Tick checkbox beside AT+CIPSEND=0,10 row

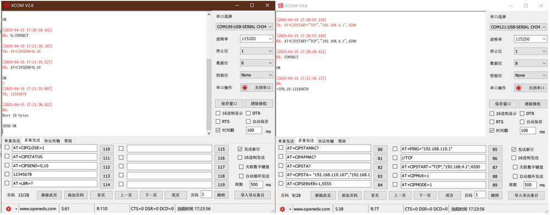(7, 166)
